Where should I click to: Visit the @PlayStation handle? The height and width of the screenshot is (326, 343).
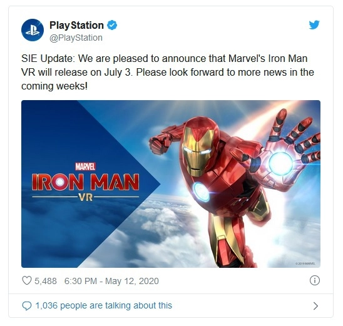point(76,38)
